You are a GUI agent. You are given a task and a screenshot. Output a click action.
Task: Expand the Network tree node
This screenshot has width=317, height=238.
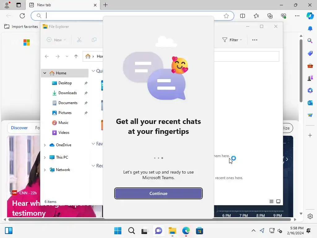point(45,170)
